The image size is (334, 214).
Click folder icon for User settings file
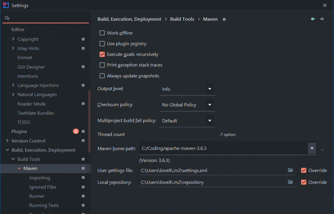(290, 170)
